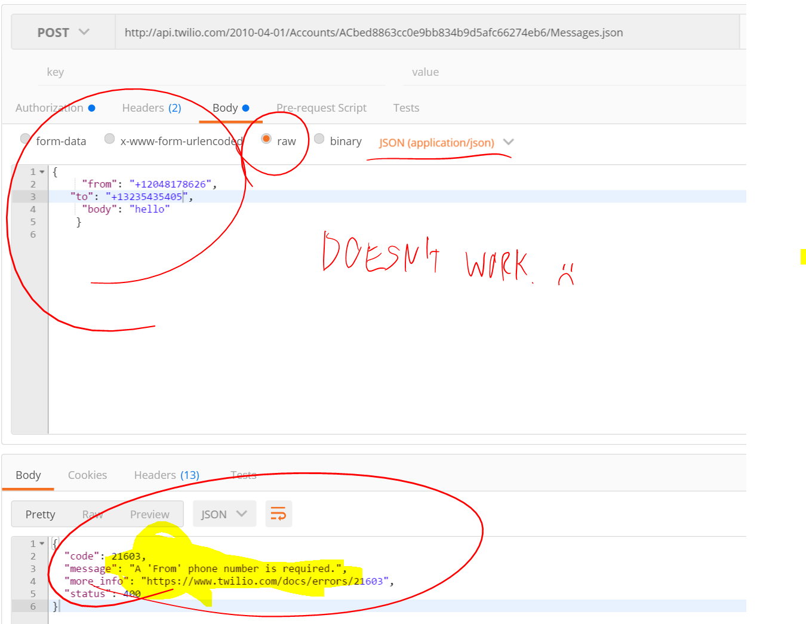Select the Raw response view
This screenshot has height=624, width=806.
click(x=93, y=514)
